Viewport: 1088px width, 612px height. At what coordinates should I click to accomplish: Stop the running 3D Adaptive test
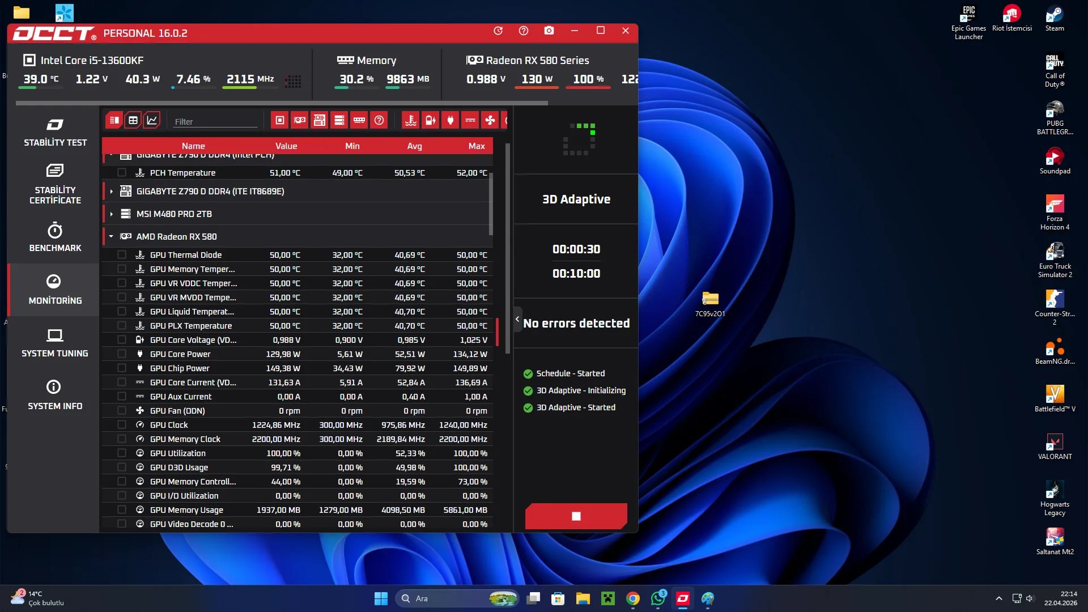point(576,516)
